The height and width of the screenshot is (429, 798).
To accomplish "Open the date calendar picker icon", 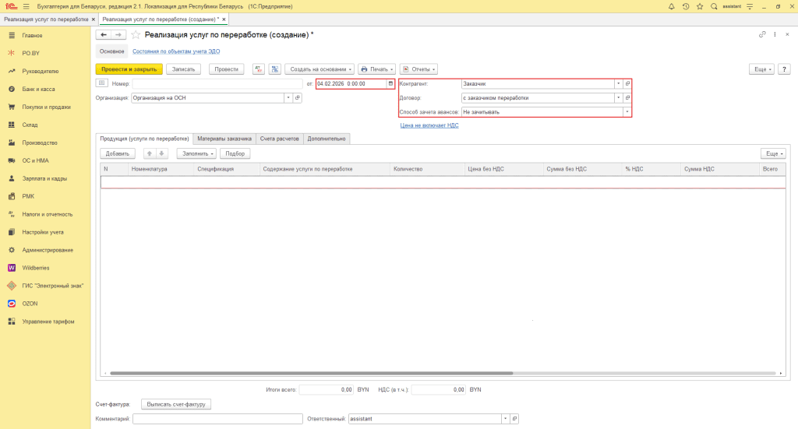I will pyautogui.click(x=390, y=83).
